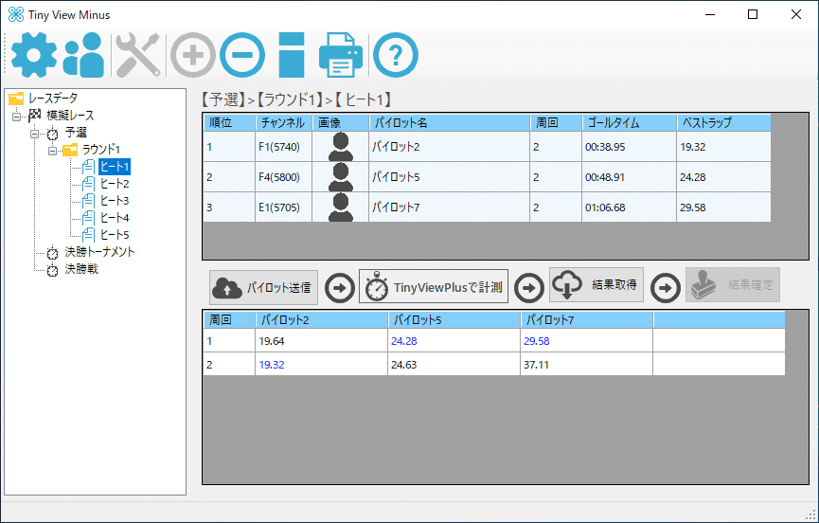
Task: Click the lap time 37.11
Action: coord(586,365)
